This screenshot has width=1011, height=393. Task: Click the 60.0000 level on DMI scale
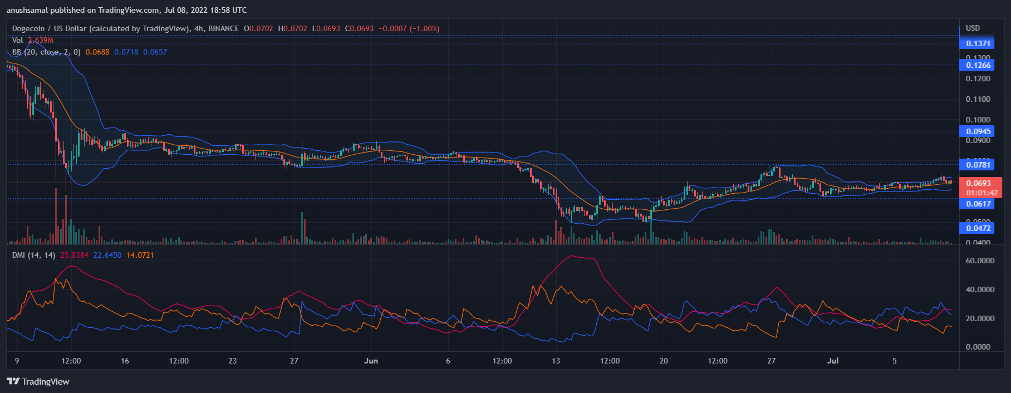pyautogui.click(x=980, y=261)
